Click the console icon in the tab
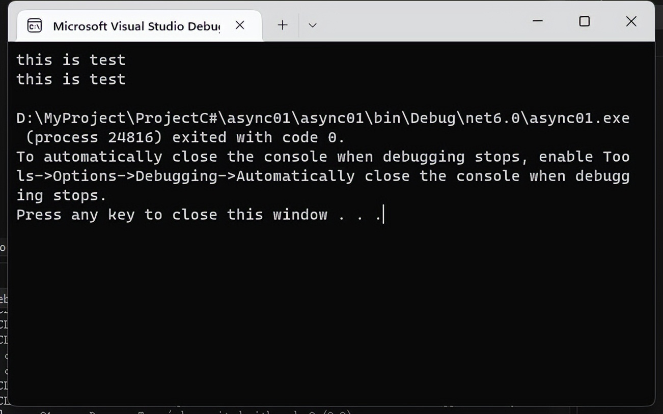The height and width of the screenshot is (414, 663). [35, 25]
